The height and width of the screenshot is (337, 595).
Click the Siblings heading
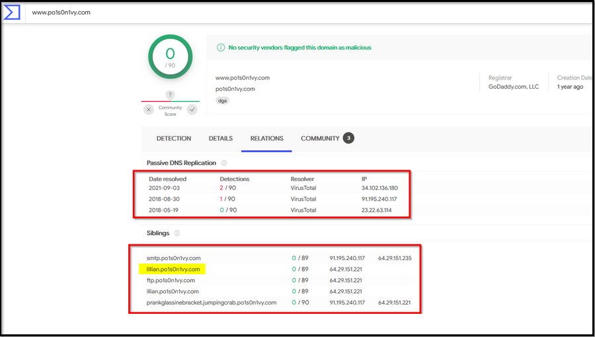(x=158, y=233)
